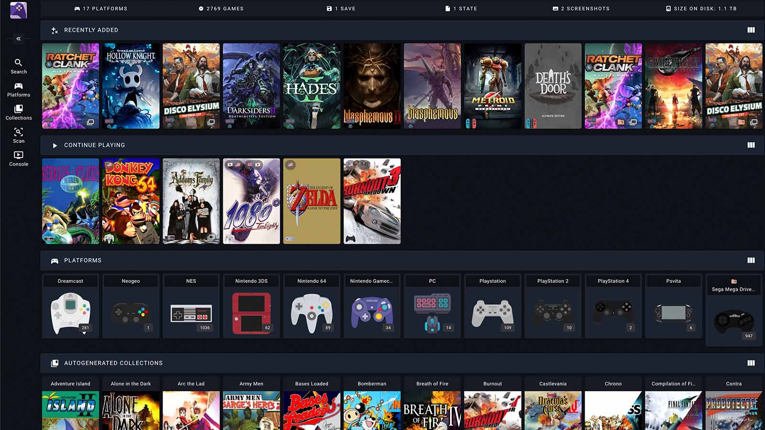Viewport: 765px width, 430px height.
Task: Collapse the Recently Added section header
Action: tap(91, 30)
